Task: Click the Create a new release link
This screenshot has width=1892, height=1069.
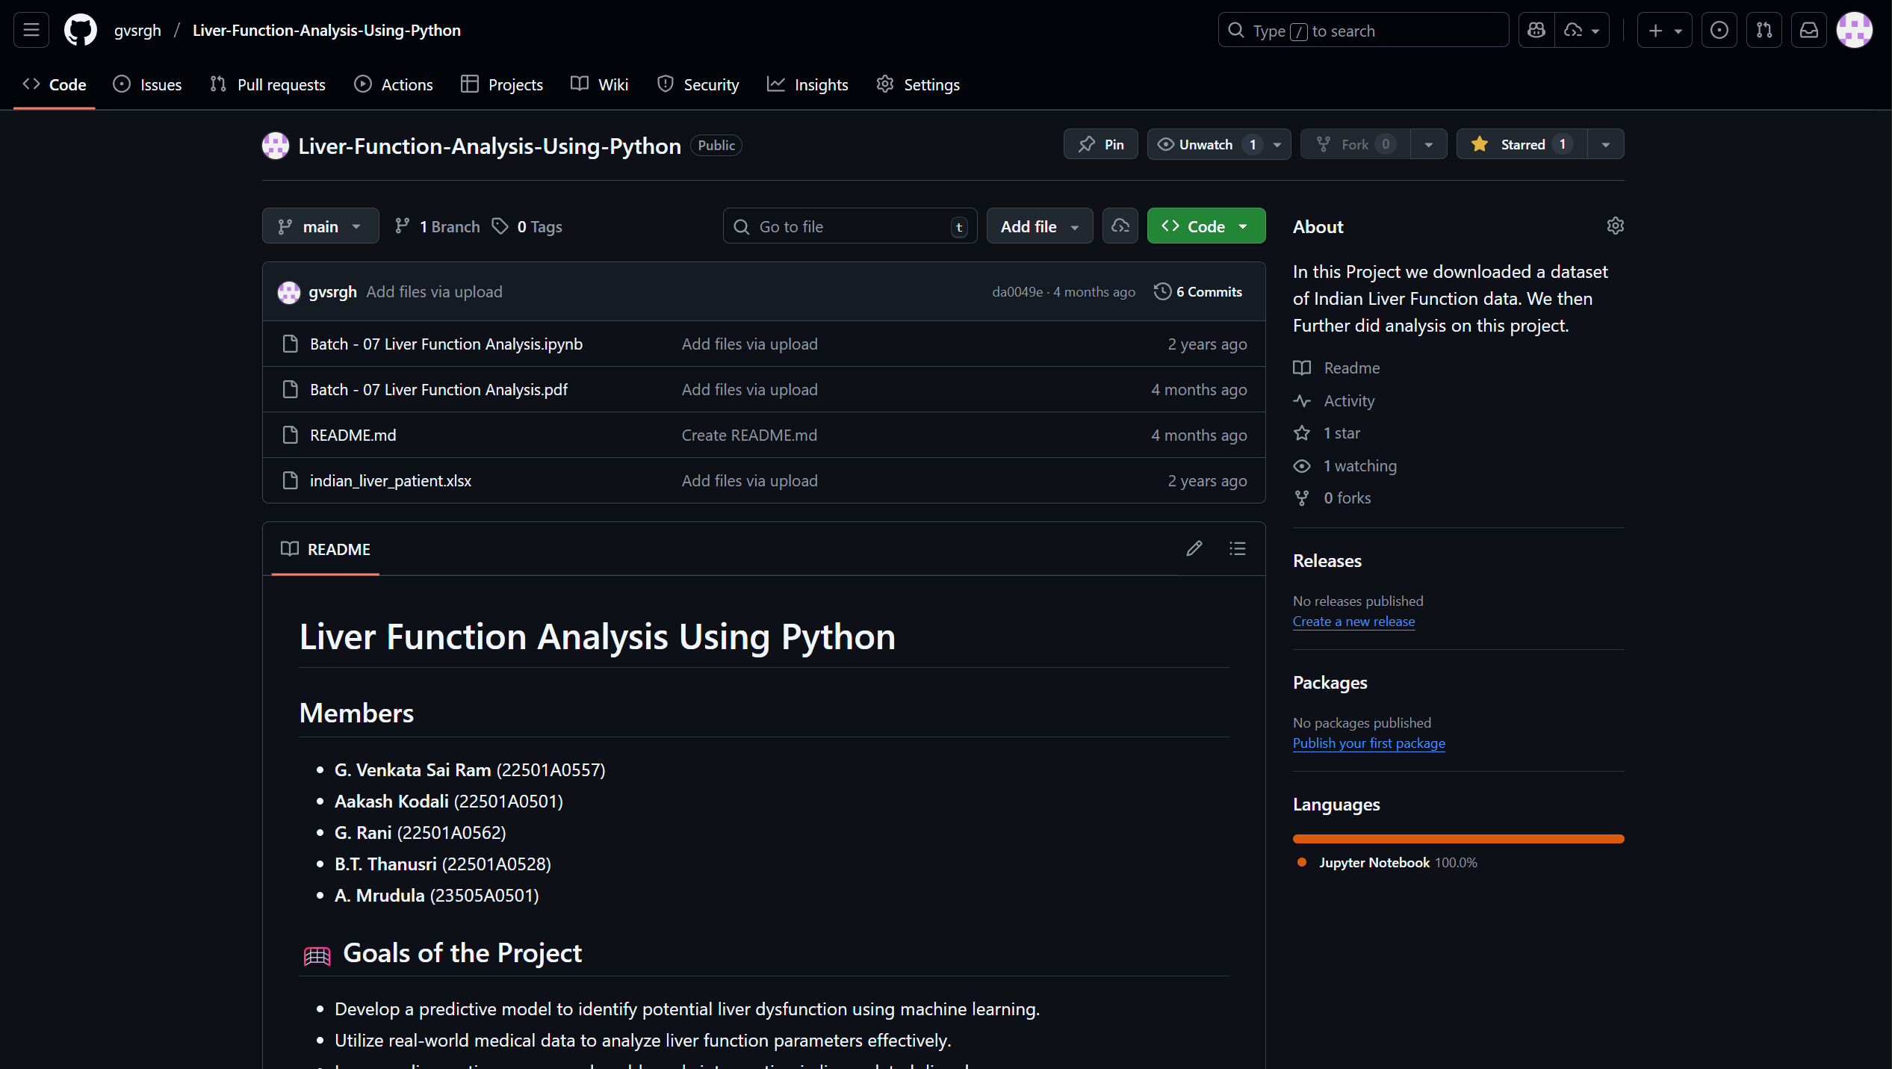Action: coord(1353,622)
